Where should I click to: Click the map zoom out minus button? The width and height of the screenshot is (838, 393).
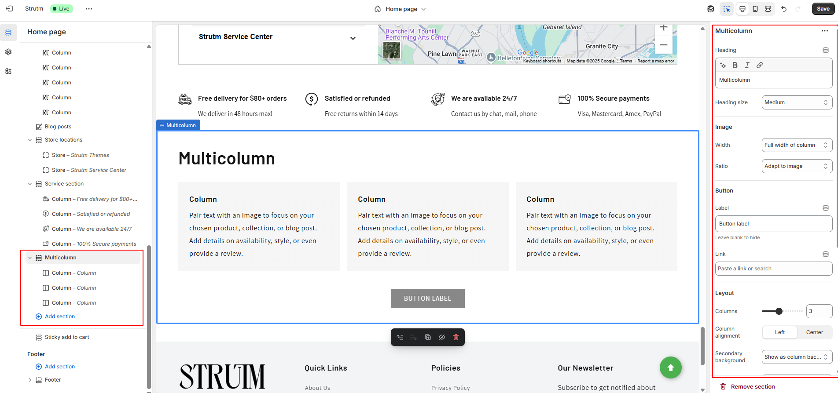click(664, 45)
